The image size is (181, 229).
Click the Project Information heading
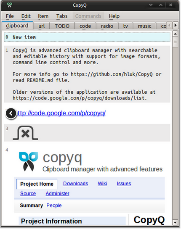click(51, 221)
